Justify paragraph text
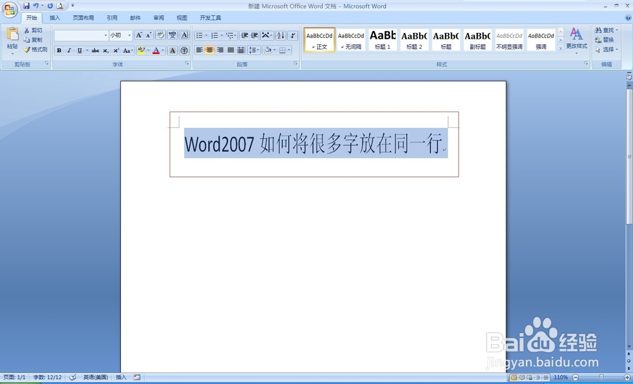This screenshot has height=384, width=633. 230,50
